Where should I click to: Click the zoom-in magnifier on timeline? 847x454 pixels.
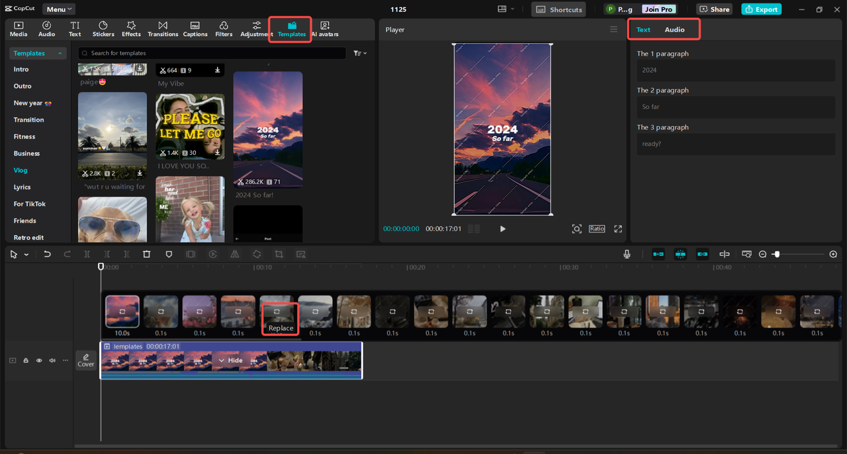(x=833, y=254)
